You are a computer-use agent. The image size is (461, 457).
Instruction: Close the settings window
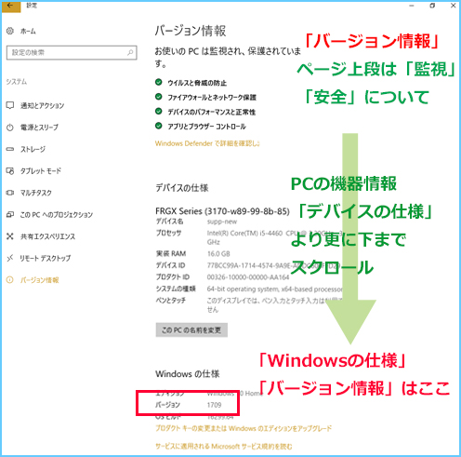[x=453, y=6]
